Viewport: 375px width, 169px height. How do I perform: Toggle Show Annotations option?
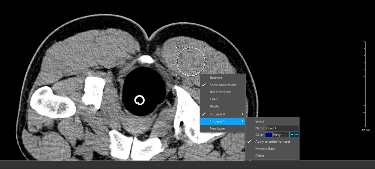(x=223, y=85)
